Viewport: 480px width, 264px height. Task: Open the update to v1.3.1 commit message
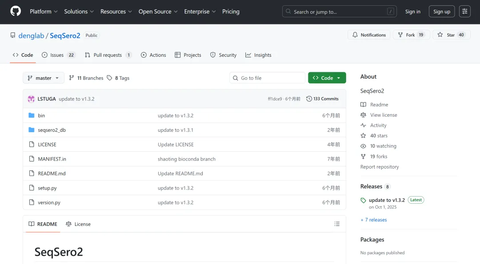[176, 130]
